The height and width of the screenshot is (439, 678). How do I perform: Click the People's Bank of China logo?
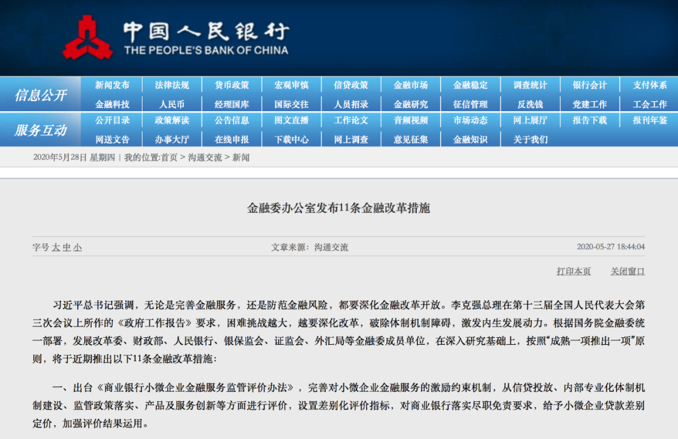tap(87, 38)
